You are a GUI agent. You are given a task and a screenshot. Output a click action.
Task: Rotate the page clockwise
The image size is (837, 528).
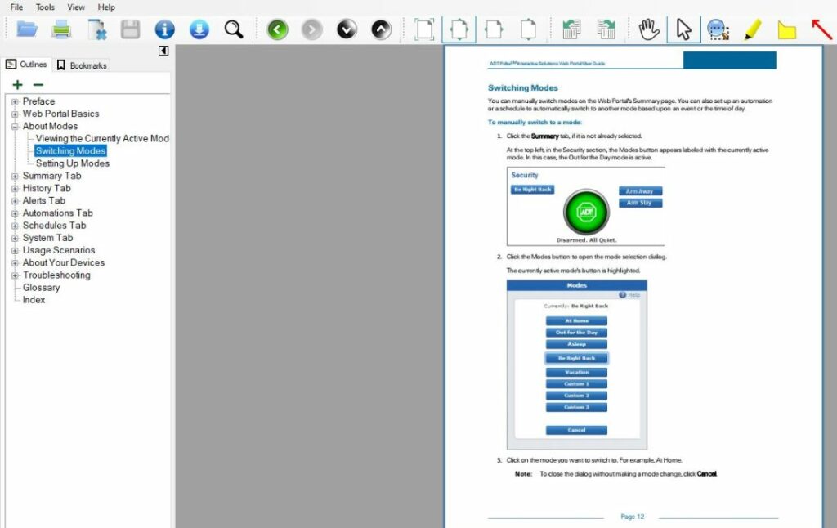(606, 29)
